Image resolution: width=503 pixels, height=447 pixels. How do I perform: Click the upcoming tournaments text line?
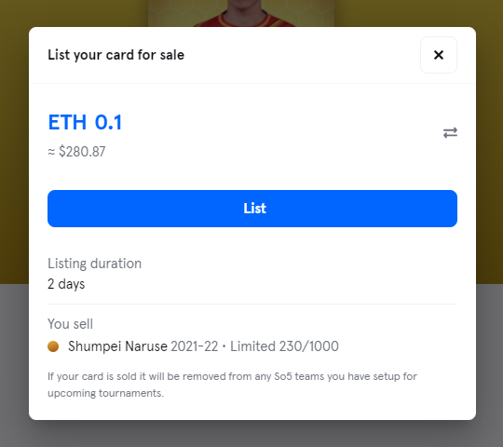coord(105,393)
